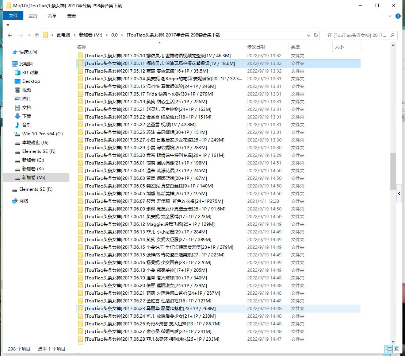
Task: Click the 快速访问 star icon in the sidebar
Action: [15, 52]
